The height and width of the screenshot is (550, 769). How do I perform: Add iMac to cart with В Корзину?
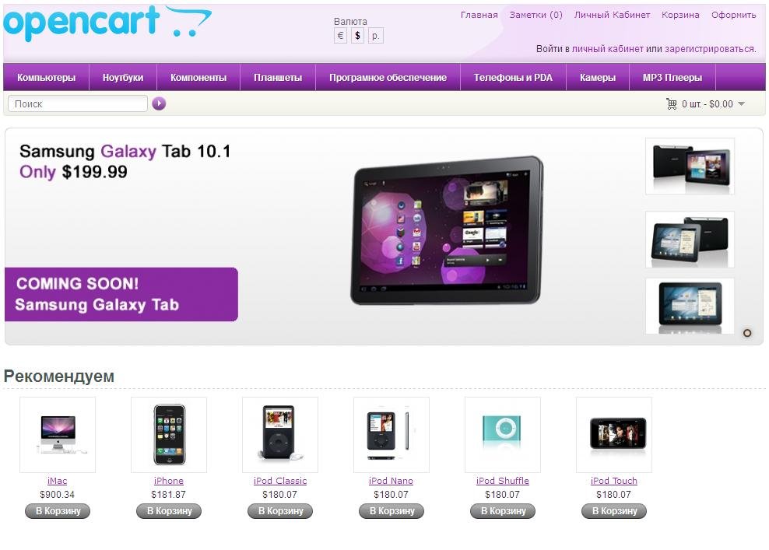pyautogui.click(x=58, y=511)
